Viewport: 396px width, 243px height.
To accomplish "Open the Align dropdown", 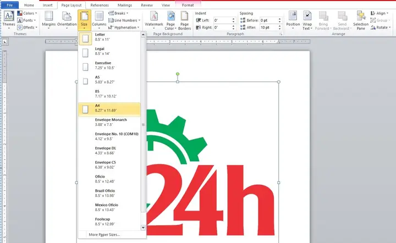I will click(380, 13).
